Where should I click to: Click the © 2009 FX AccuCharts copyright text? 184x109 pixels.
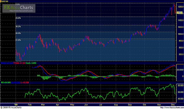pos(11,108)
